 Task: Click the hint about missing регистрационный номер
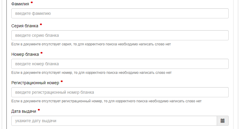(106, 101)
